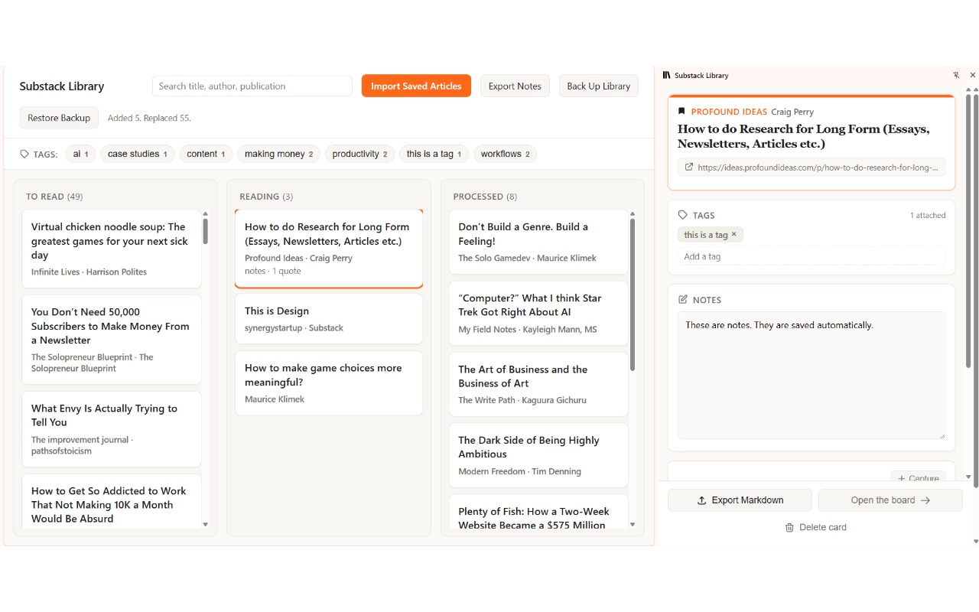The width and height of the screenshot is (979, 612).
Task: Open 'How to Get So Addicted to Work' card
Action: 112,501
